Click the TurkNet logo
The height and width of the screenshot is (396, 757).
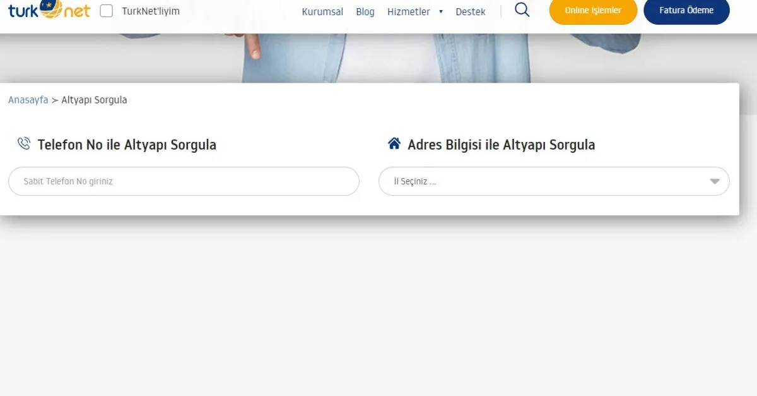(49, 10)
